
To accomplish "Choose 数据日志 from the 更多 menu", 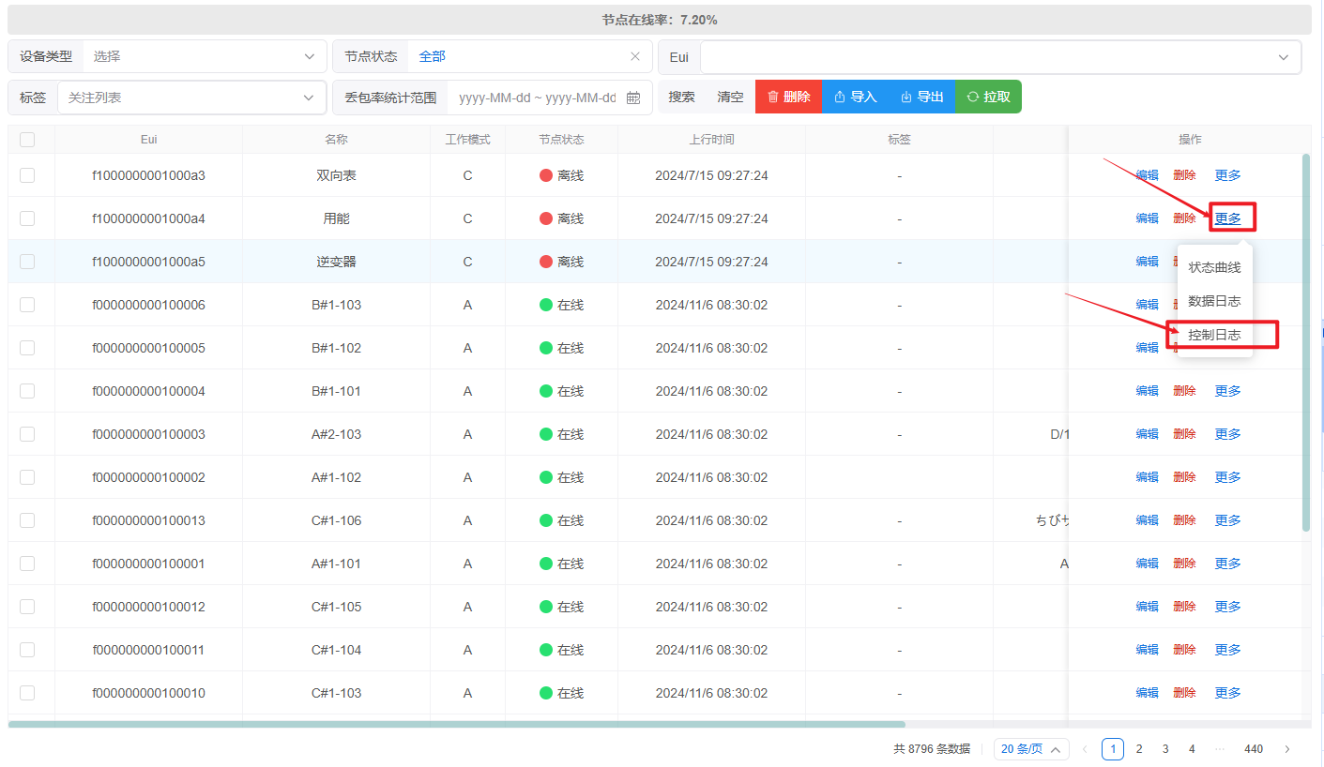I will (1215, 301).
